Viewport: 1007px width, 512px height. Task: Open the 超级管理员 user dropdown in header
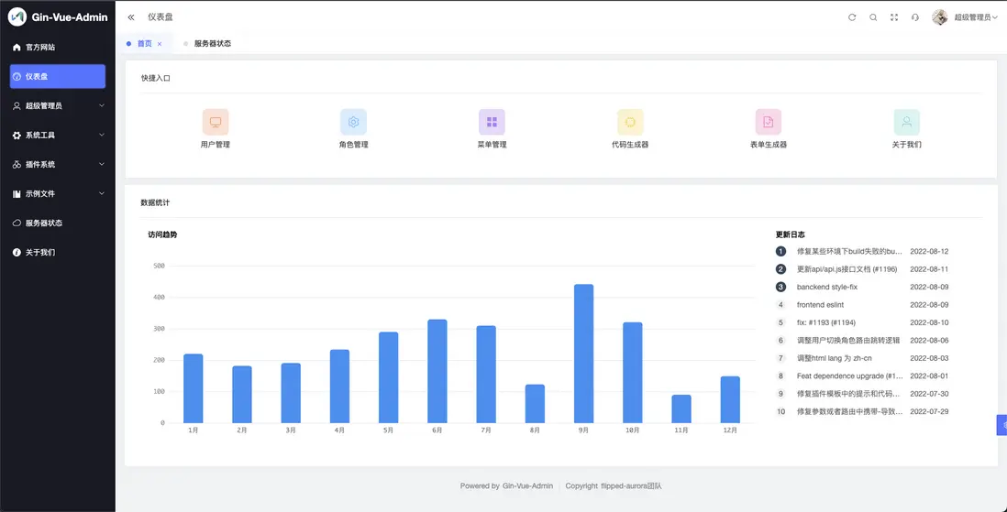976,17
